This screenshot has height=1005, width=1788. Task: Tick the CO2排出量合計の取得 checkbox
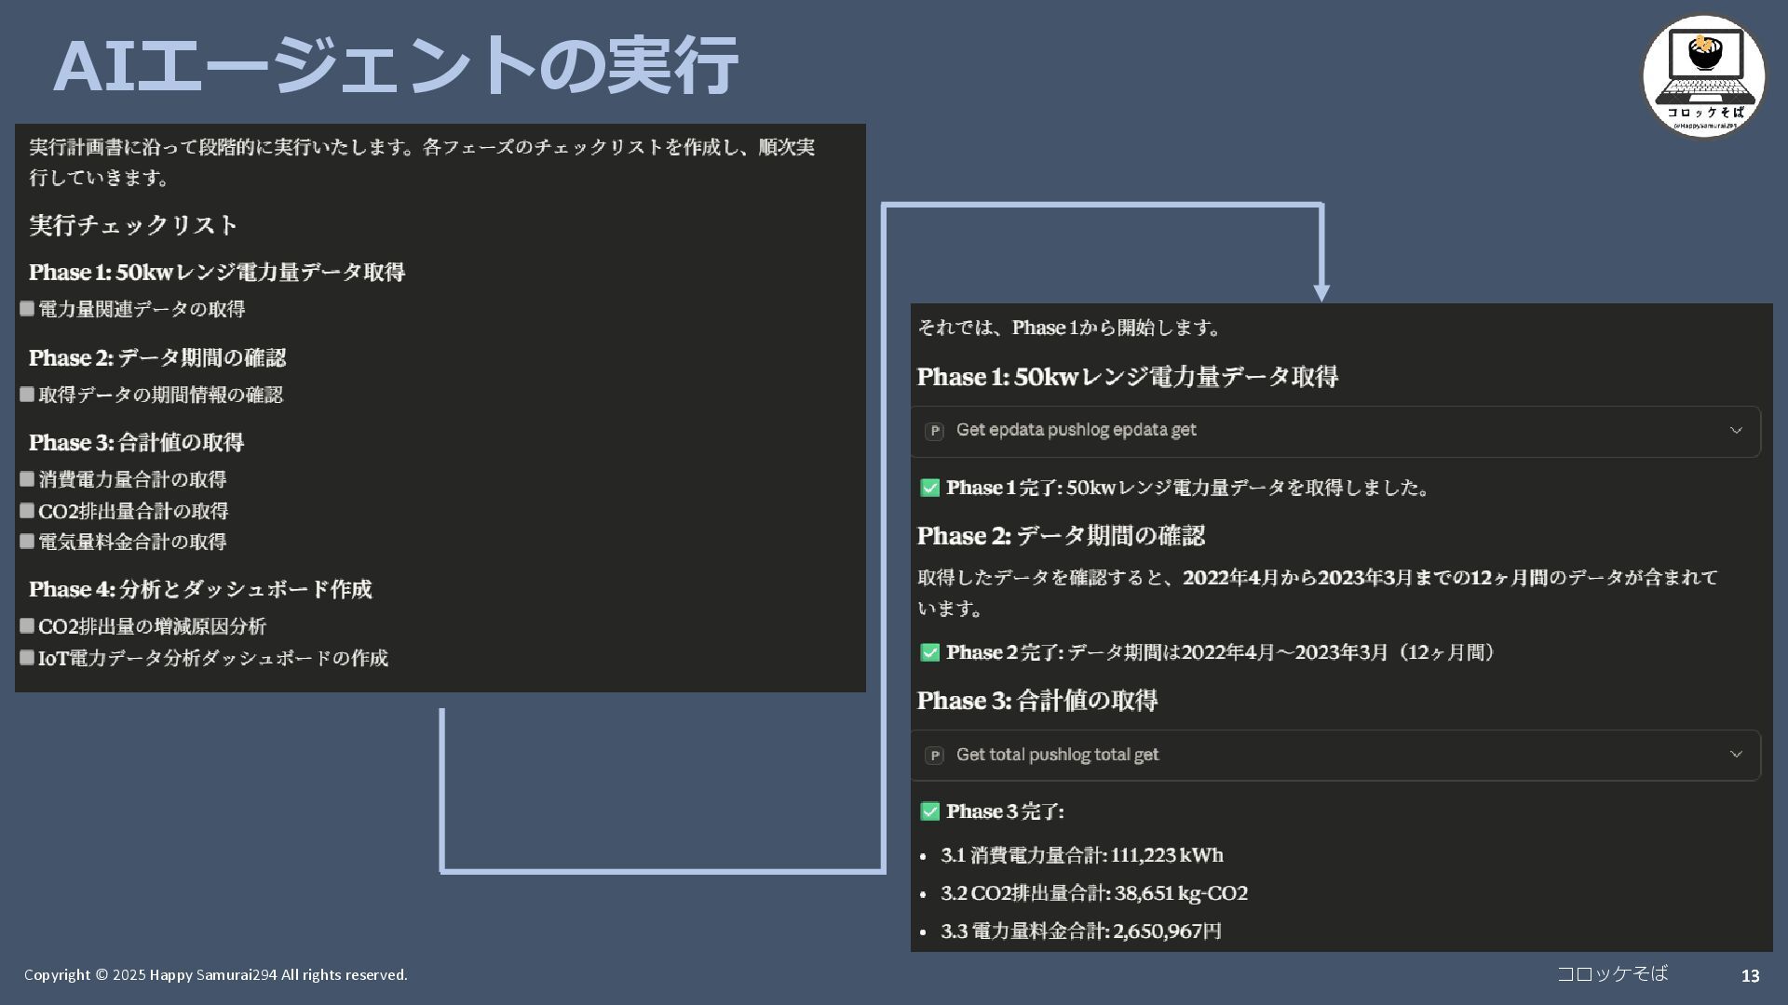click(27, 511)
